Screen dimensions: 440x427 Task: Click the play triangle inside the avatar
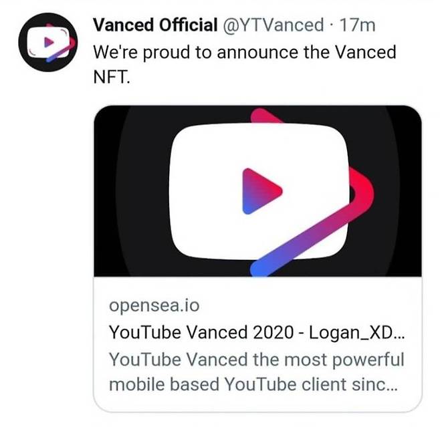(47, 41)
